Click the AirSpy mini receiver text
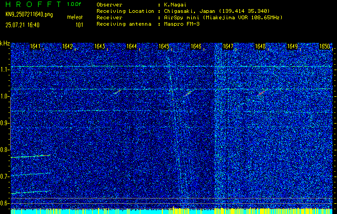 [223, 18]
